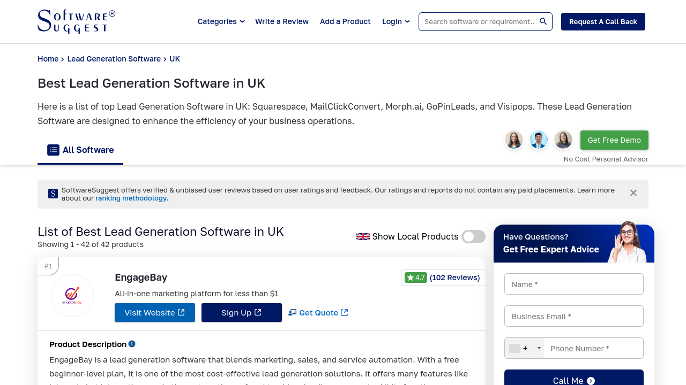
Task: Toggle Show Local Products switch
Action: (x=473, y=236)
